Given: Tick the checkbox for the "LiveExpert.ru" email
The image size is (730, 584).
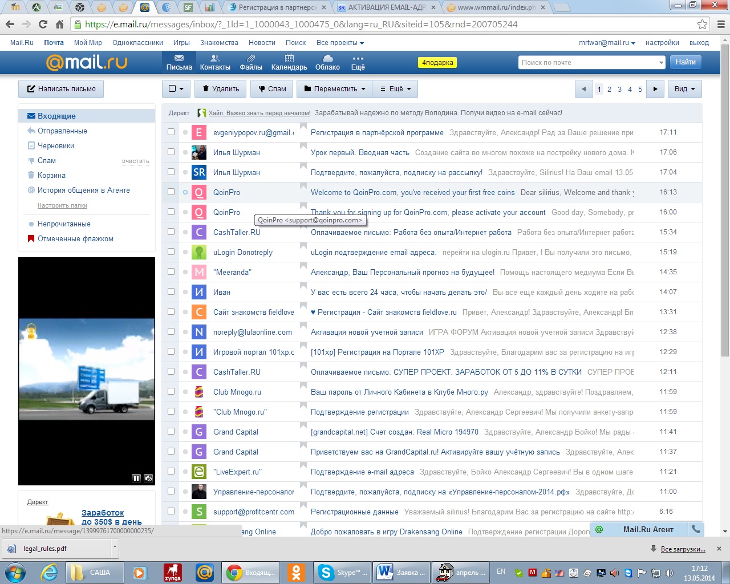Looking at the screenshot, I should pyautogui.click(x=171, y=471).
